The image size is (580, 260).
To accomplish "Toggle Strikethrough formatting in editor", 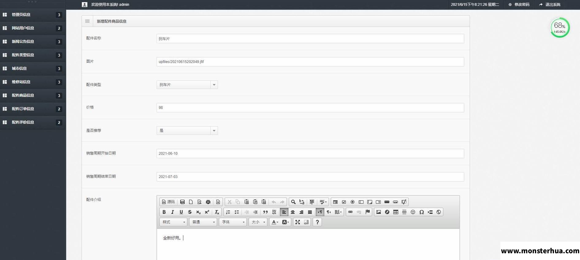I will click(190, 212).
